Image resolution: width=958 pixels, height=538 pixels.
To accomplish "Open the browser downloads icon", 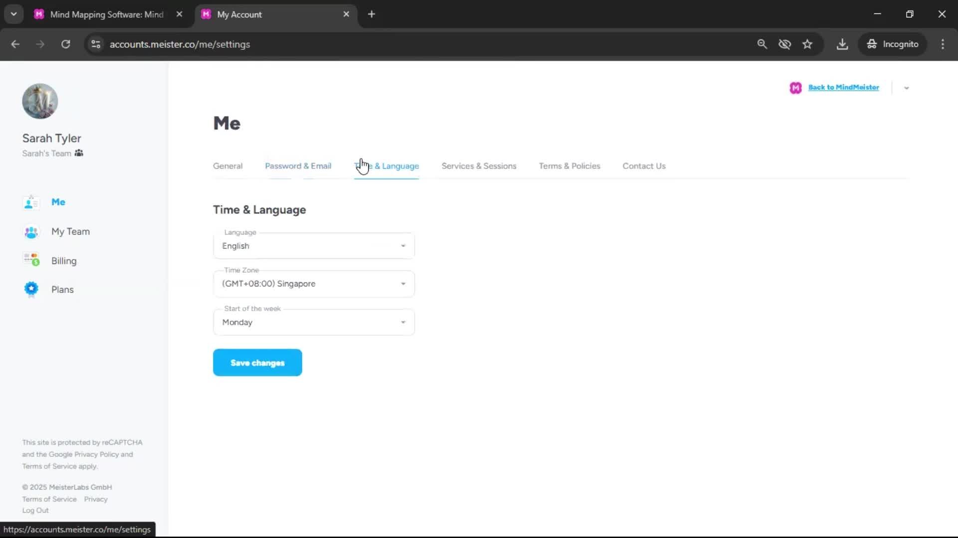I will [x=842, y=44].
